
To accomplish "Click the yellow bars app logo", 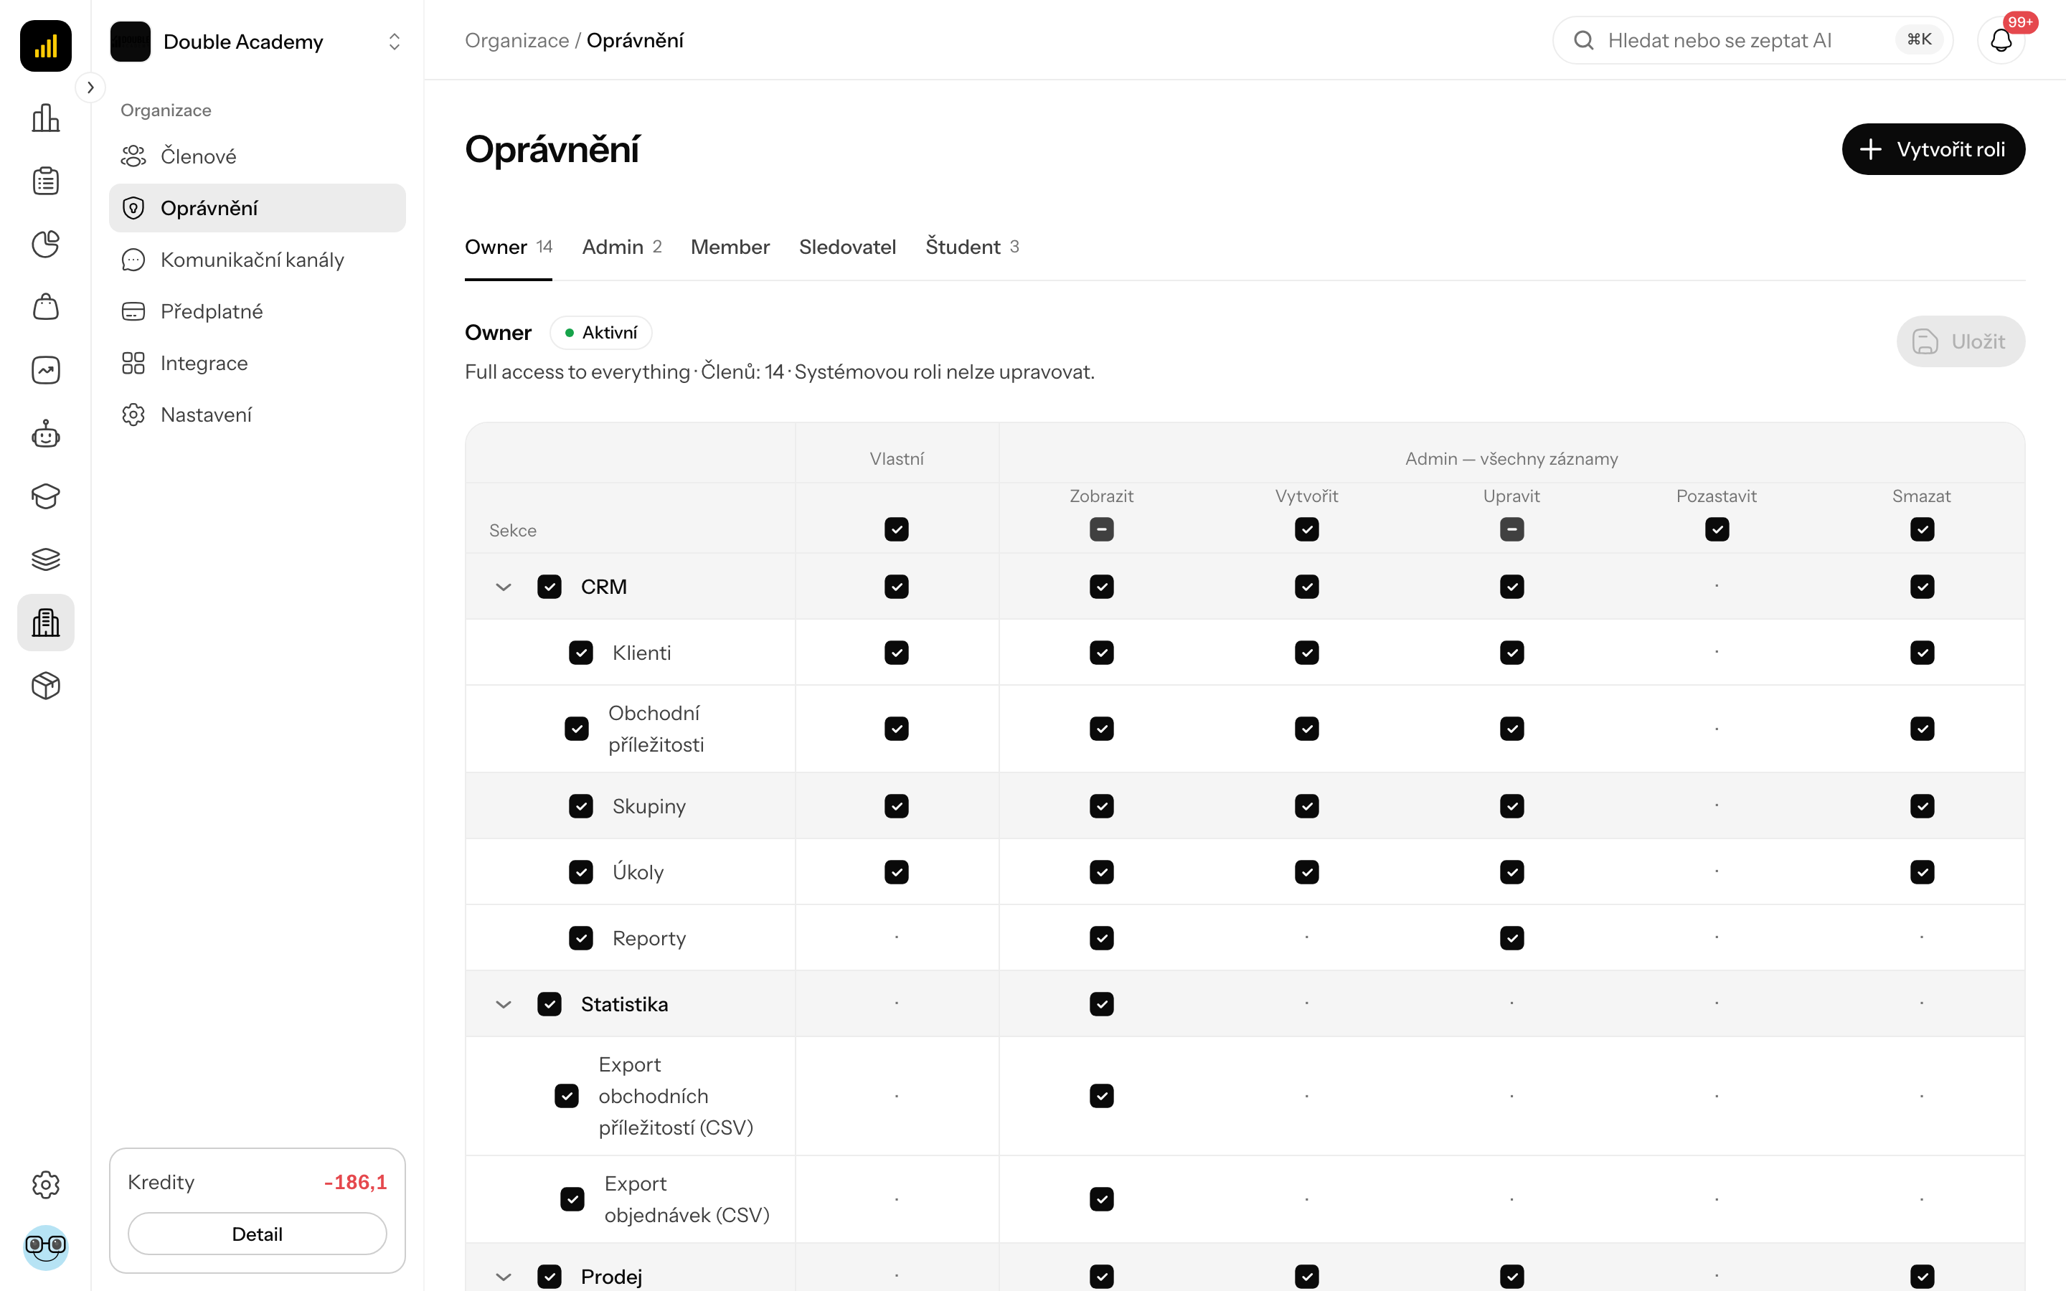I will coord(45,45).
